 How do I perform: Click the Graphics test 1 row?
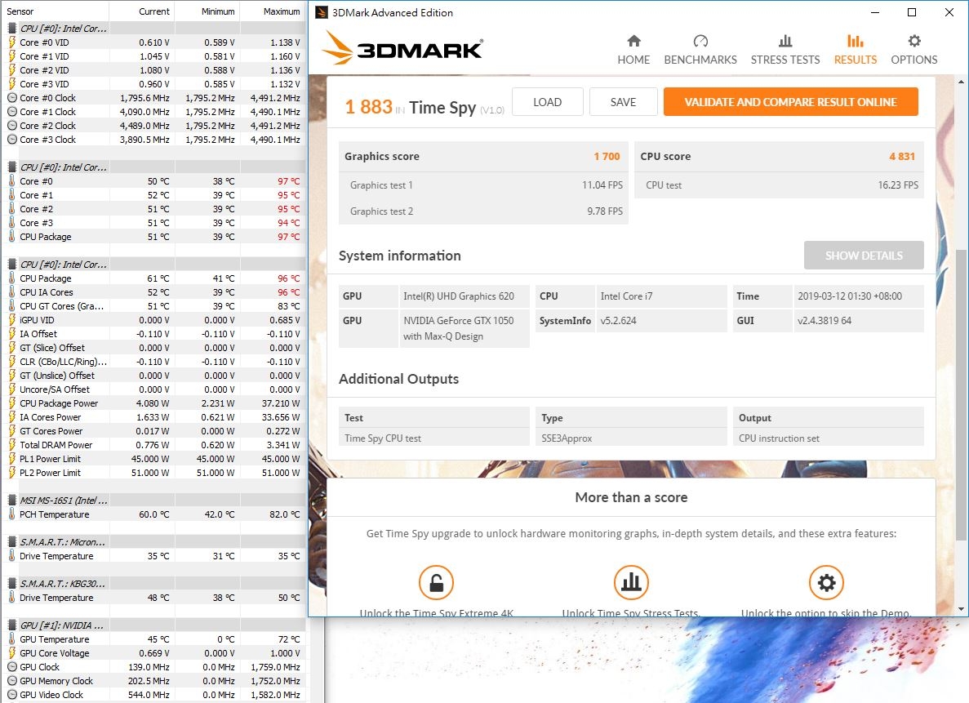tap(483, 185)
